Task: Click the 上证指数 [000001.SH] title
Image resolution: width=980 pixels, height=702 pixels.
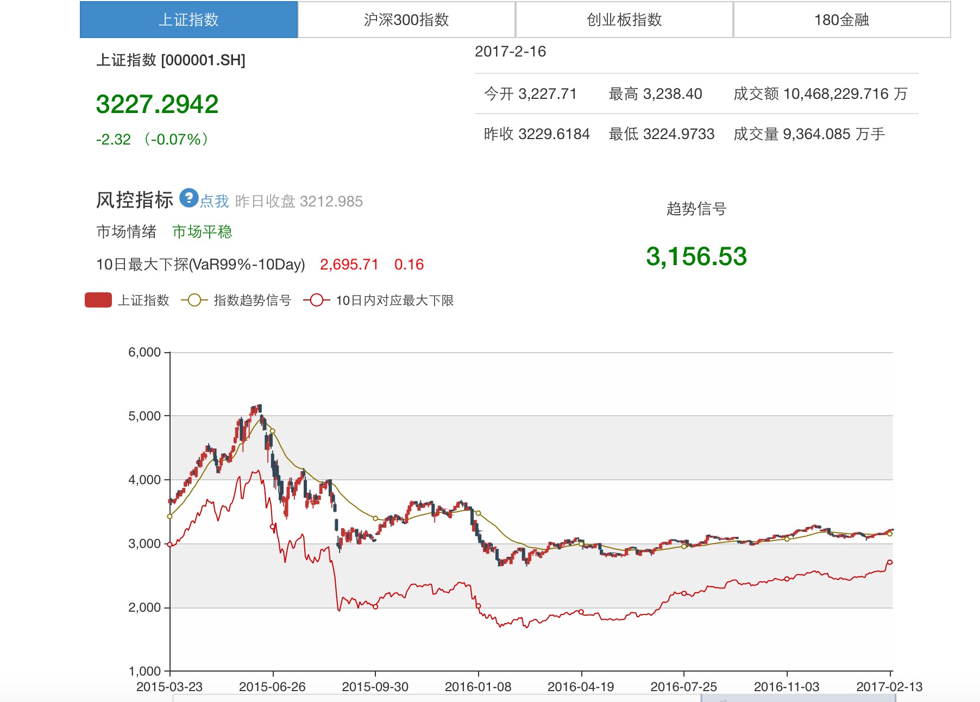Action: click(171, 60)
